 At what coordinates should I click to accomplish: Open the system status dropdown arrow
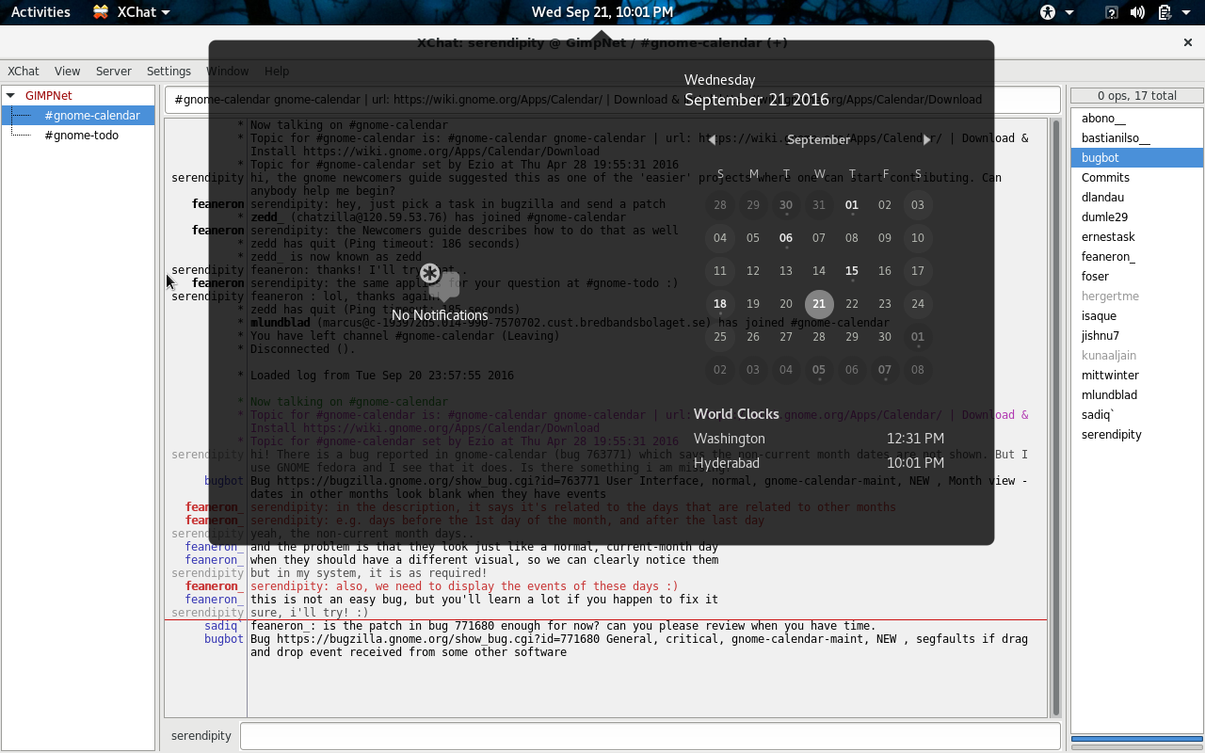click(x=1188, y=12)
